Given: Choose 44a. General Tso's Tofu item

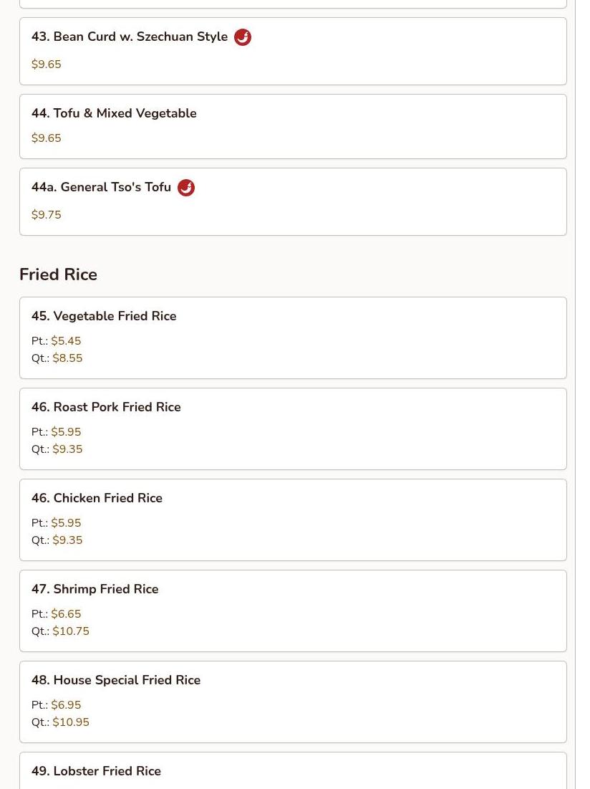Looking at the screenshot, I should click(293, 202).
